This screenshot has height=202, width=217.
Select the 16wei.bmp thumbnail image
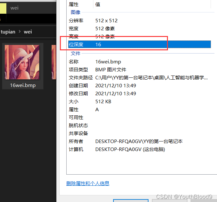pos(22,62)
